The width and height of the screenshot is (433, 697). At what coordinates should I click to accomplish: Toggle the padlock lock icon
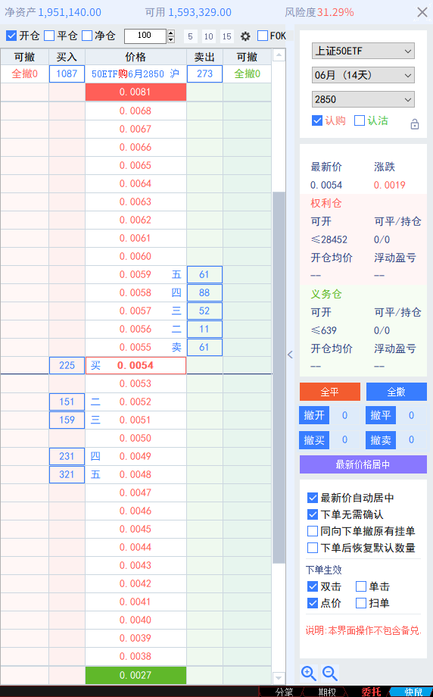(414, 124)
